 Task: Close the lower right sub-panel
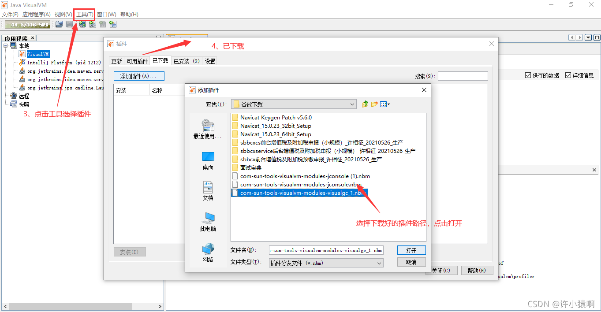594,170
